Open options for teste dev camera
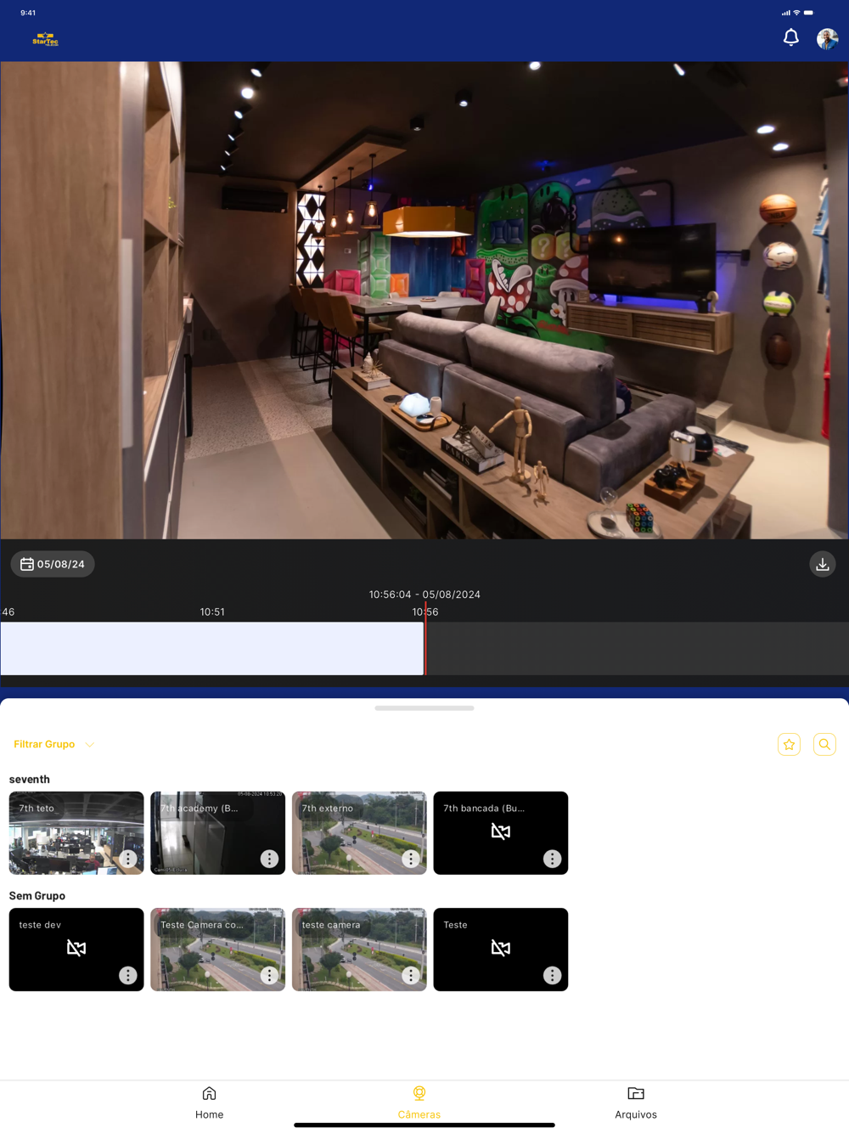 pos(127,975)
